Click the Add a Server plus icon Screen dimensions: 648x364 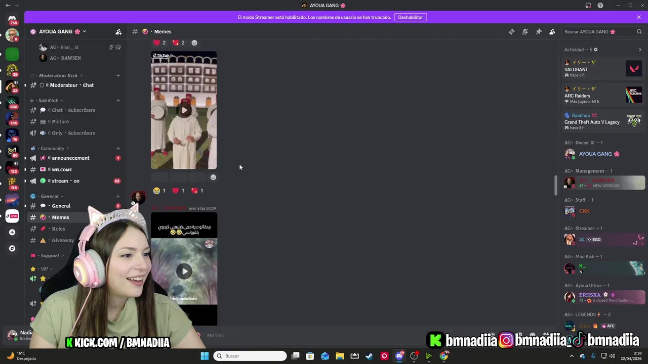12,232
